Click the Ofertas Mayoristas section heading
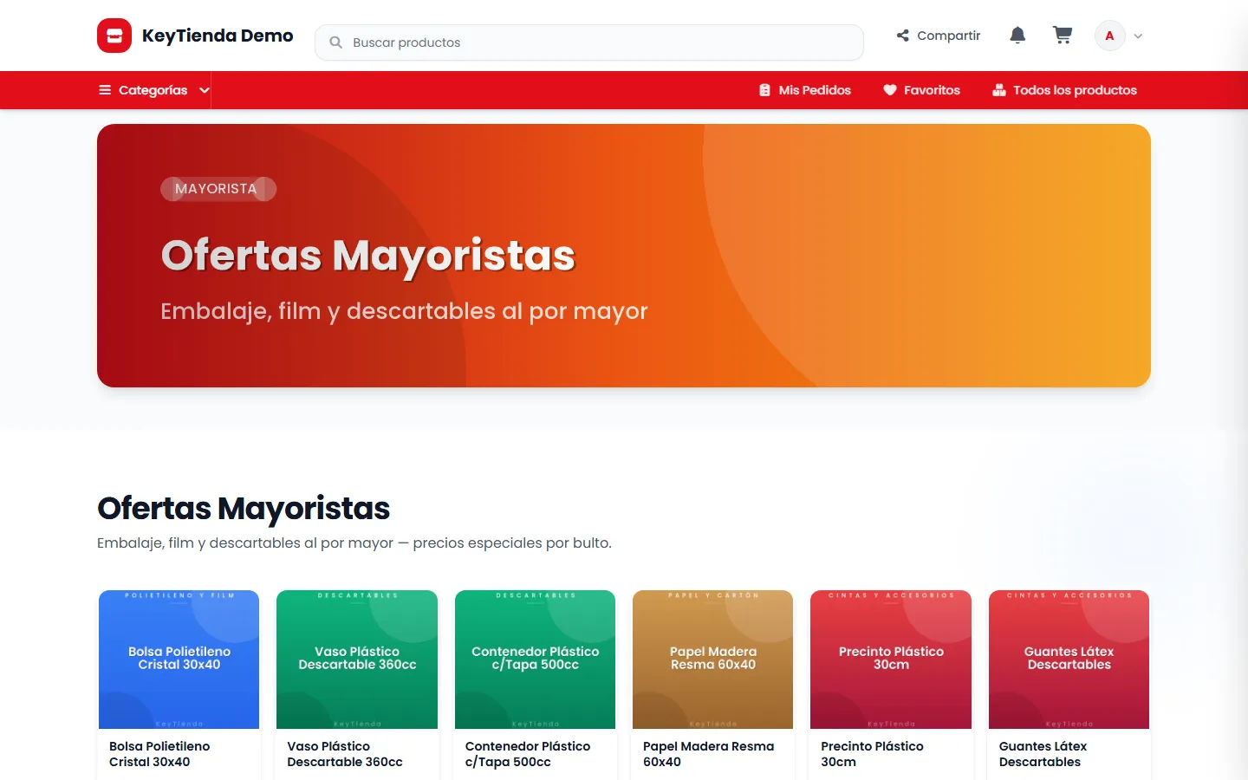This screenshot has height=780, width=1248. point(244,509)
